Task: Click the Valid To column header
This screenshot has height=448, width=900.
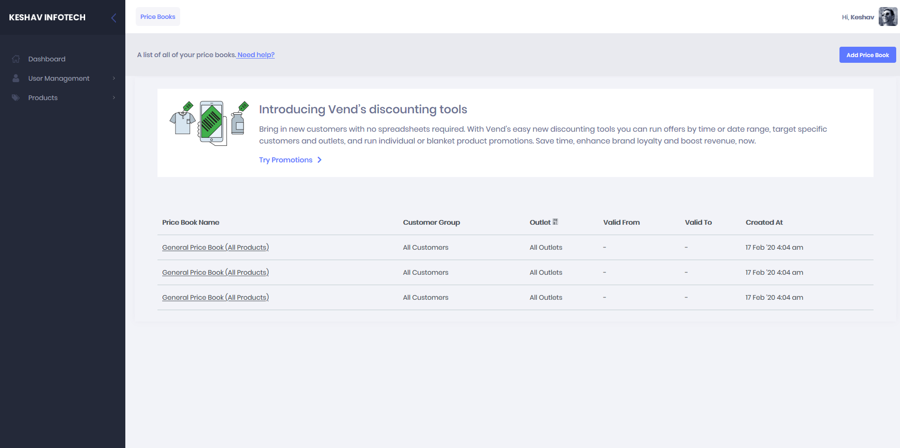Action: coord(698,222)
